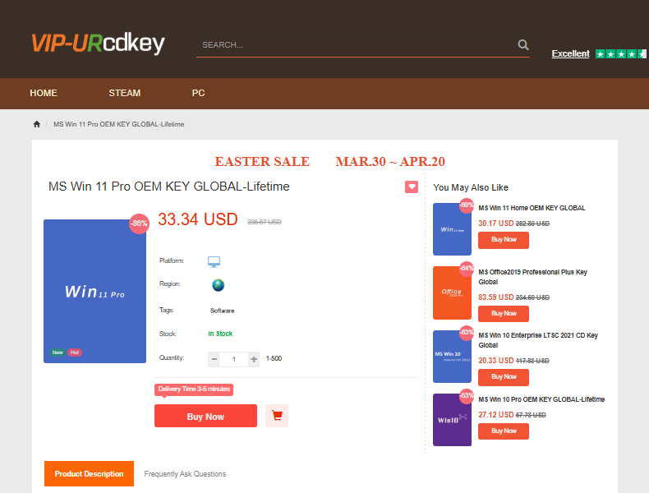This screenshot has height=493, width=649.
Task: Click in the search input field
Action: pyautogui.click(x=353, y=45)
